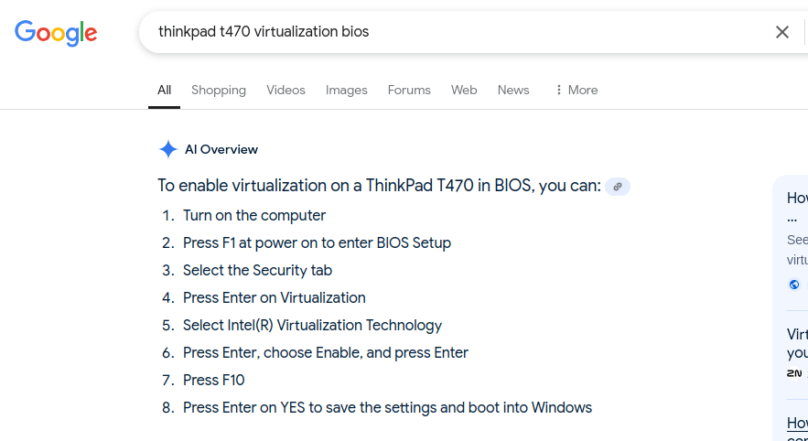The height and width of the screenshot is (441, 808).
Task: Select the All results tab
Action: pos(164,91)
